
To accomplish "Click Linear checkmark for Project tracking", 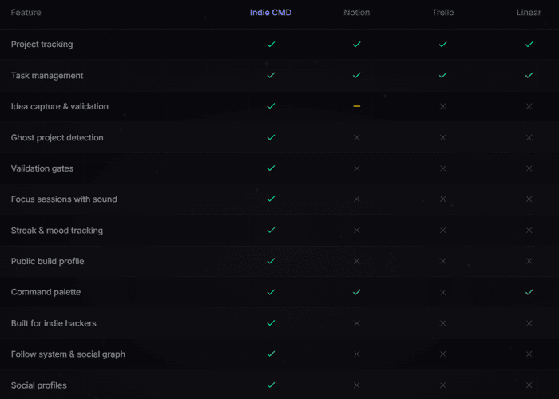I will click(529, 44).
